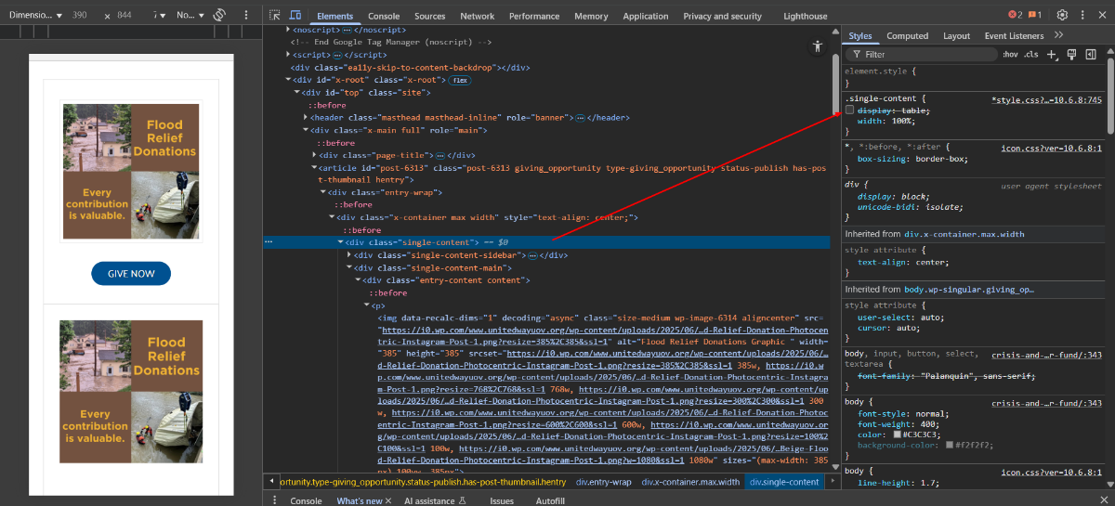Collapse the single-content div node
The image size is (1115, 506).
point(340,241)
